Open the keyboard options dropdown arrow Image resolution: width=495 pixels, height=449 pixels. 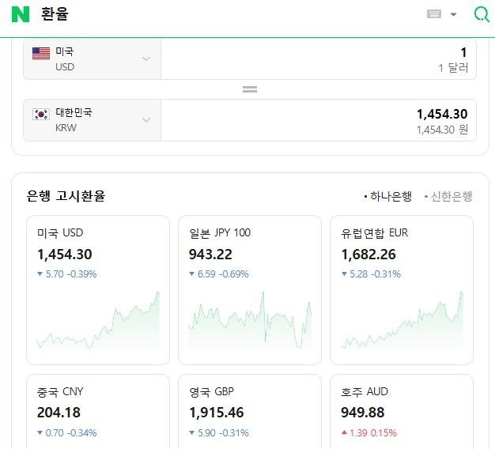[453, 14]
